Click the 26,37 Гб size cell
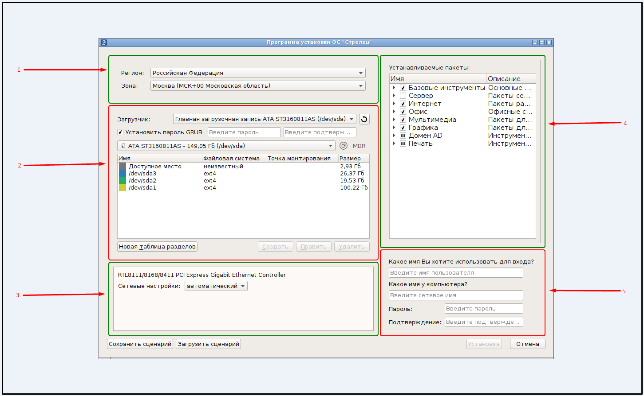This screenshot has height=396, width=644. [x=352, y=174]
